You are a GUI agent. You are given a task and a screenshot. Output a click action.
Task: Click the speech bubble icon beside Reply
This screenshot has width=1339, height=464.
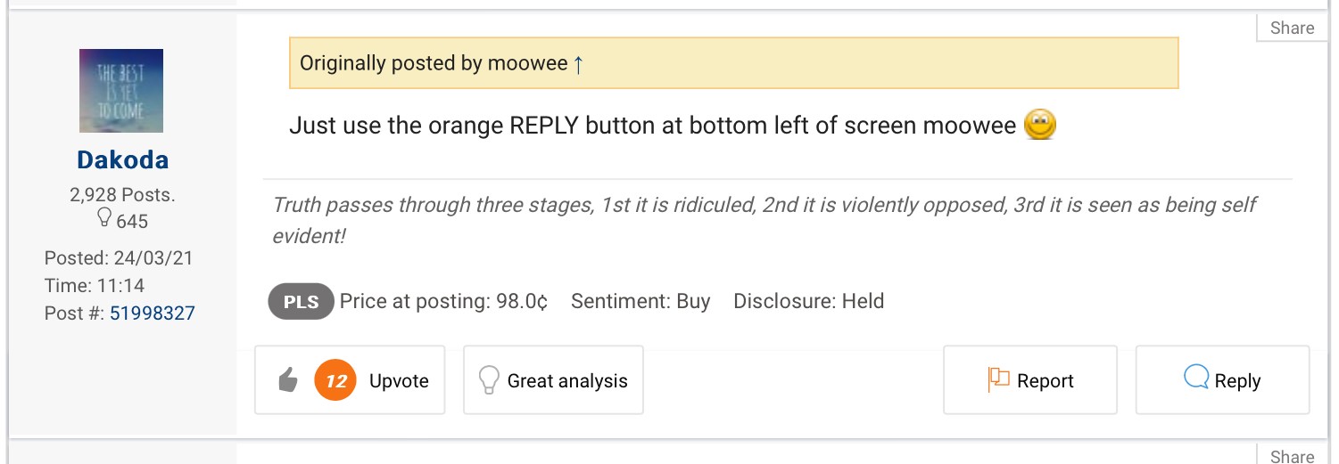click(1195, 379)
